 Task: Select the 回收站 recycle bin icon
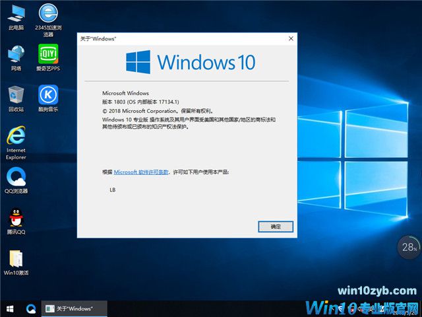click(x=16, y=98)
